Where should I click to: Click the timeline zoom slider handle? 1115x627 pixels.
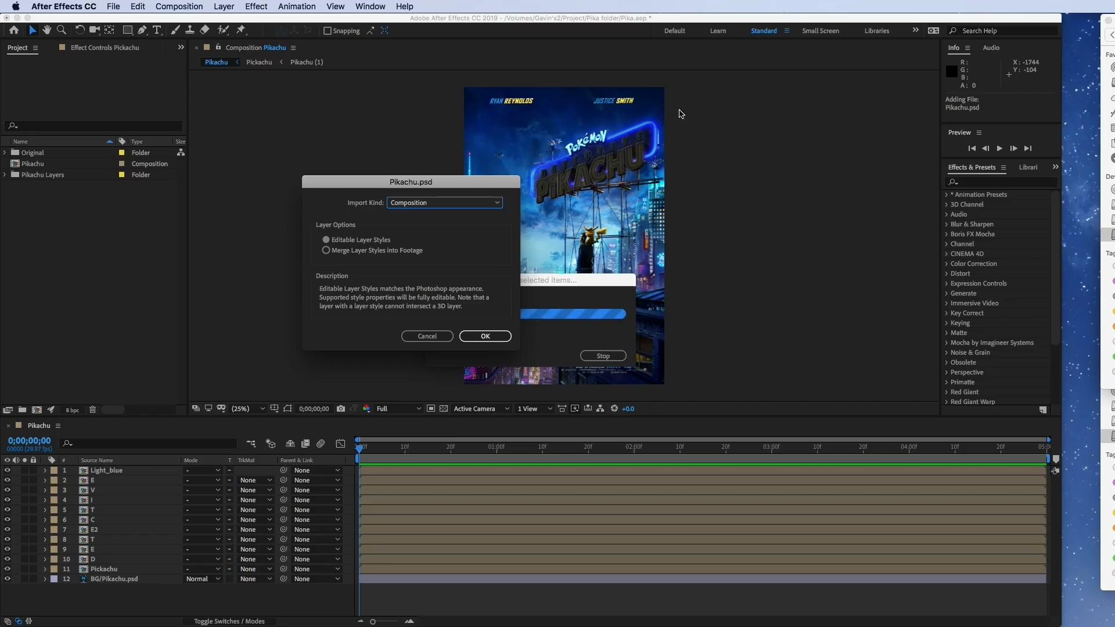[373, 622]
